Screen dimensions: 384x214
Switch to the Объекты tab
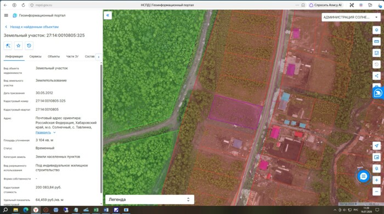click(54, 56)
